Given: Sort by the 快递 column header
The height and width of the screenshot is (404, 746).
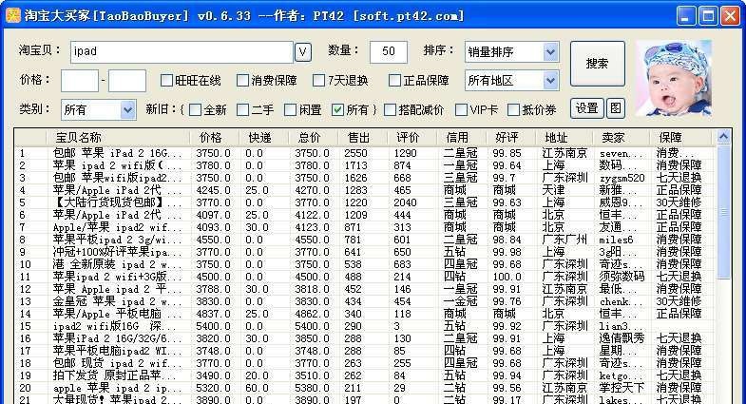Looking at the screenshot, I should pos(264,138).
